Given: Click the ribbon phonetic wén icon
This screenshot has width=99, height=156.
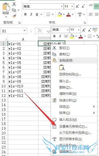Looking at the screenshot, I should pos(80,14).
